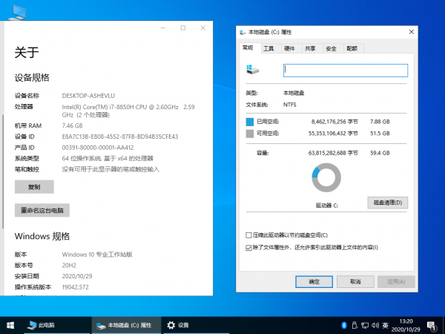Click the 7.46 GB RAM value
Screen dimensions: 445x334
coord(72,126)
